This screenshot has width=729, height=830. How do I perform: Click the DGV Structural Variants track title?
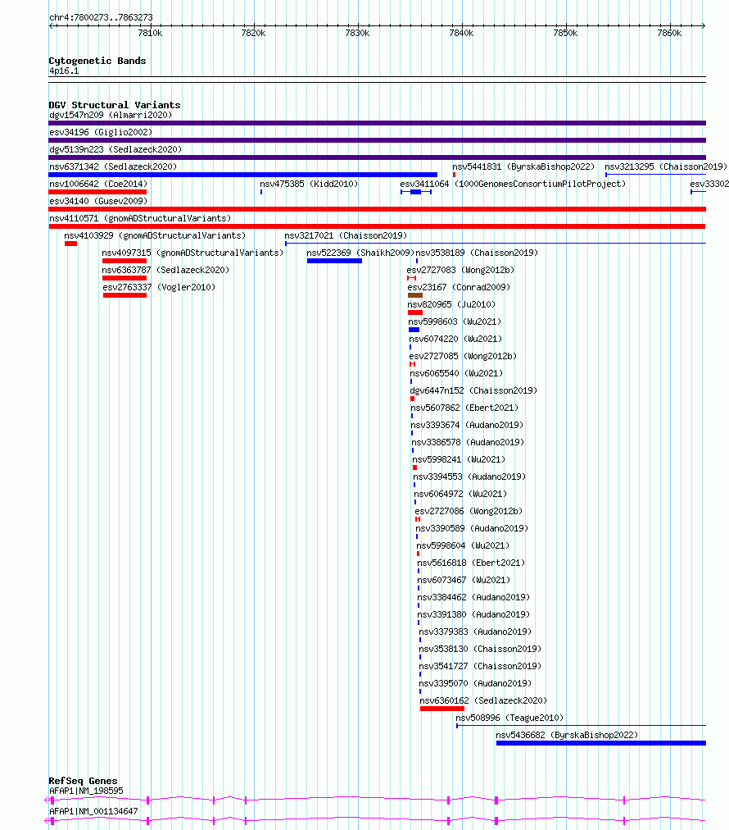click(x=115, y=105)
